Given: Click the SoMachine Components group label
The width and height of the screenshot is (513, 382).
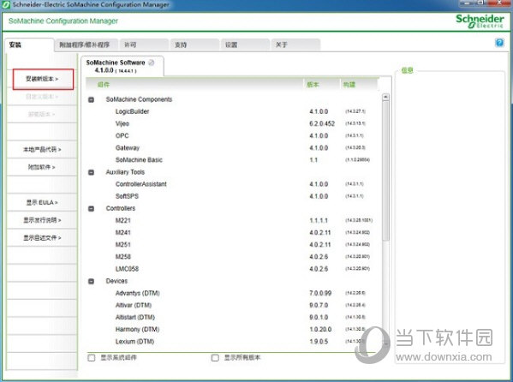Looking at the screenshot, I should [139, 99].
